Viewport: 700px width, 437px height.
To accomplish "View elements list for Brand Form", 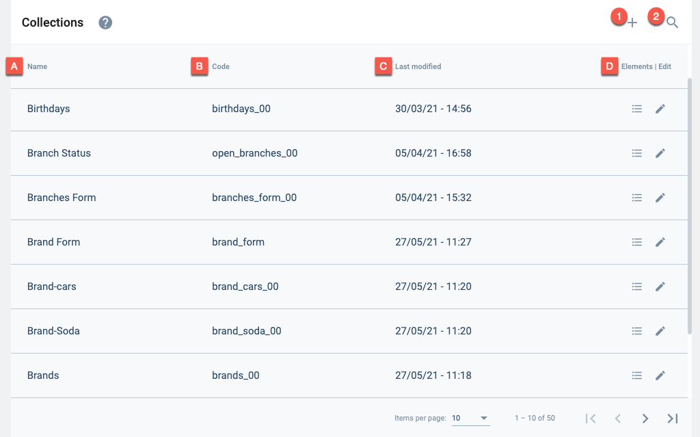I will coord(637,242).
